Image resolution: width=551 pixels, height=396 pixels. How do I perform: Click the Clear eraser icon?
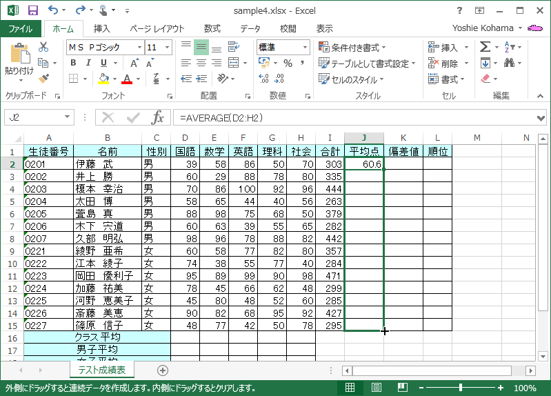click(485, 79)
